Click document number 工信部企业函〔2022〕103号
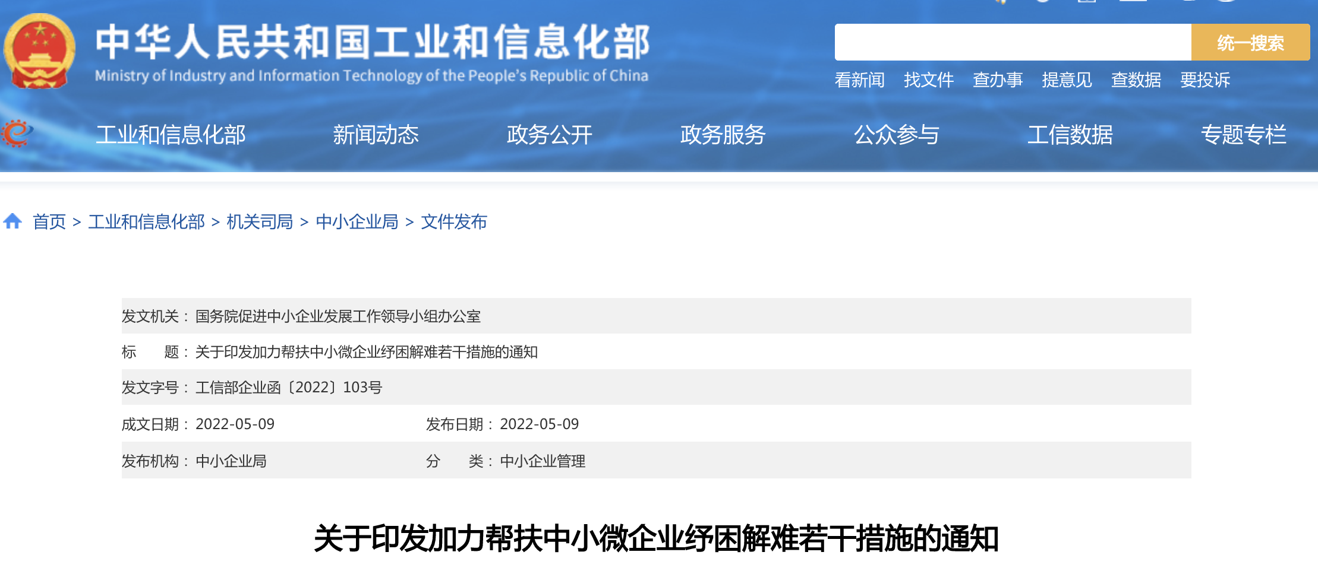 click(289, 388)
